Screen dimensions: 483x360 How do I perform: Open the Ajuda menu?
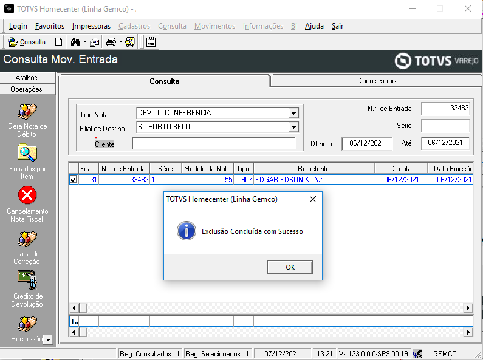(x=314, y=26)
